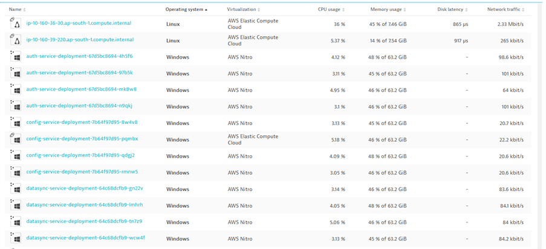The height and width of the screenshot is (249, 546).
Task: Click CPU usage value 4.95 %
Action: 337,90
